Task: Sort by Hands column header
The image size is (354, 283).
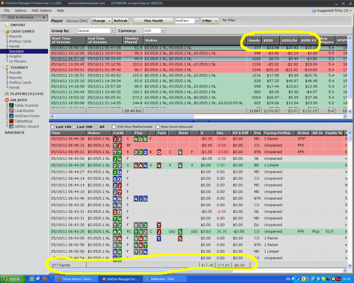Action: click(254, 40)
